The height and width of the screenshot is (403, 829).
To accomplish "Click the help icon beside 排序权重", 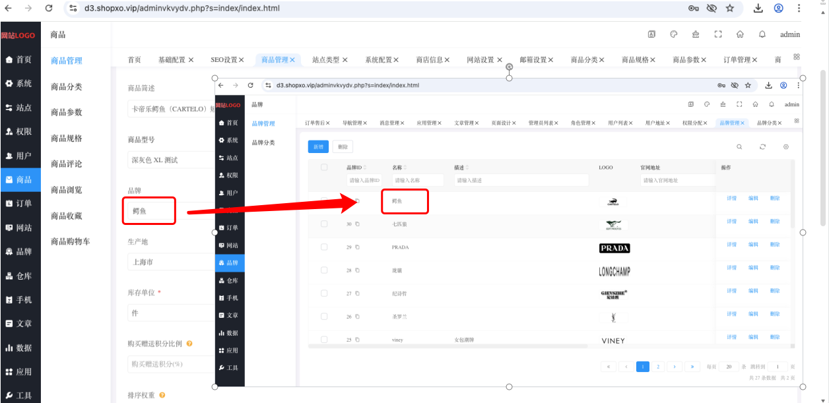I will pyautogui.click(x=162, y=395).
